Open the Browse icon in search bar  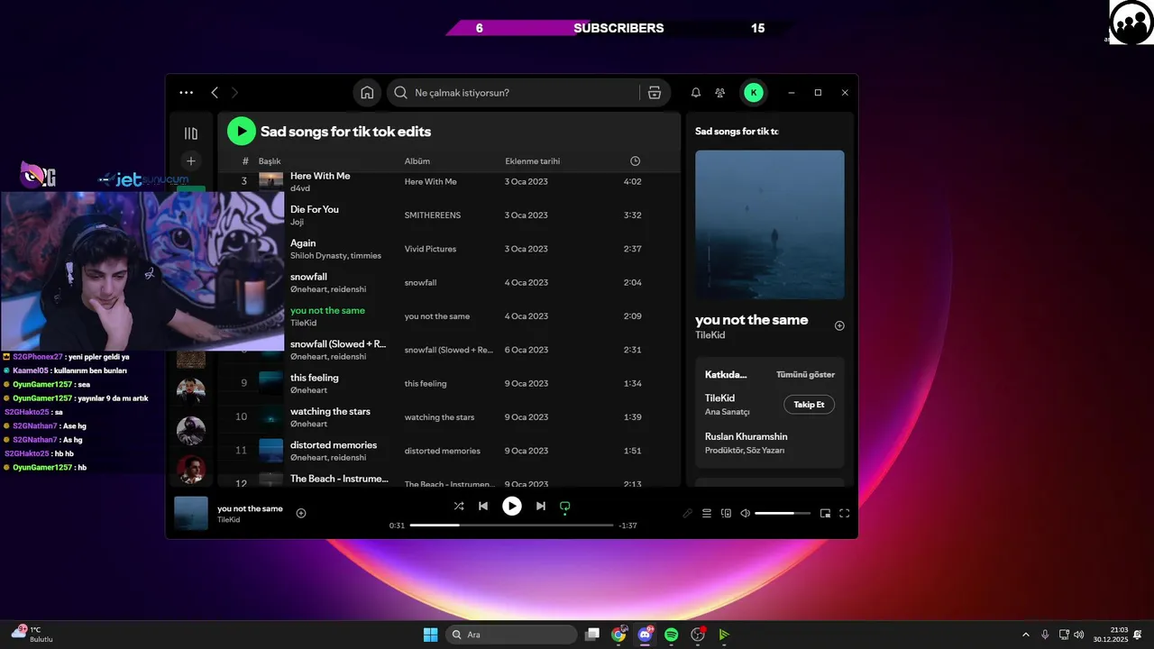[x=655, y=92]
